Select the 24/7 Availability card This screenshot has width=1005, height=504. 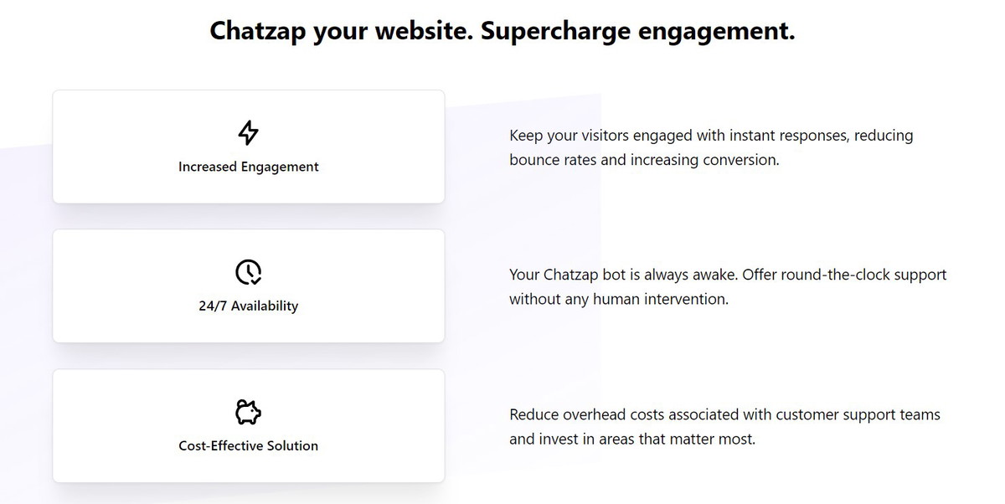point(249,286)
